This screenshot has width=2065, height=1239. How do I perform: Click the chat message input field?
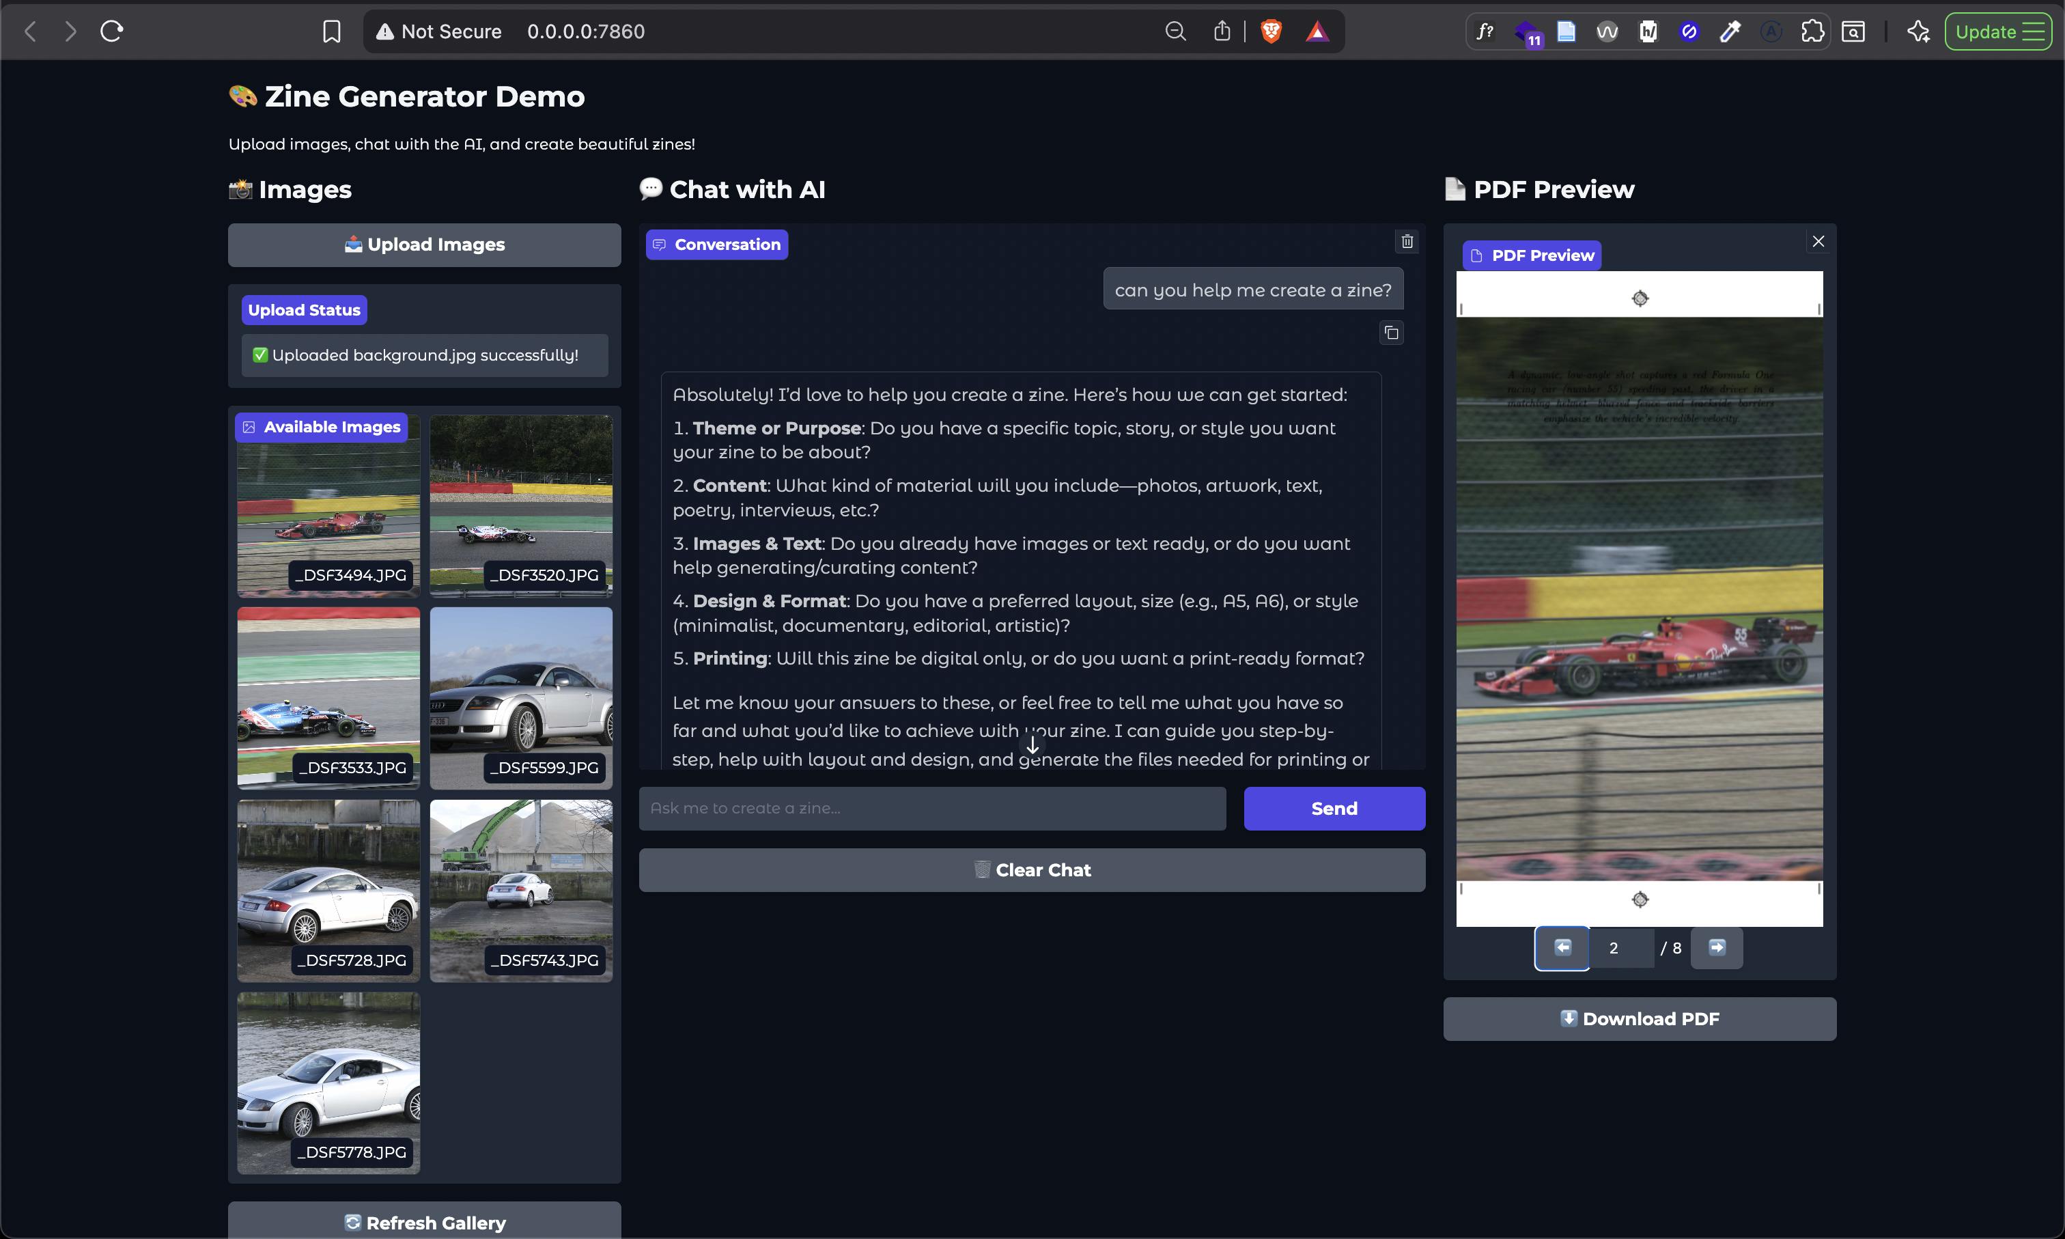(x=931, y=808)
